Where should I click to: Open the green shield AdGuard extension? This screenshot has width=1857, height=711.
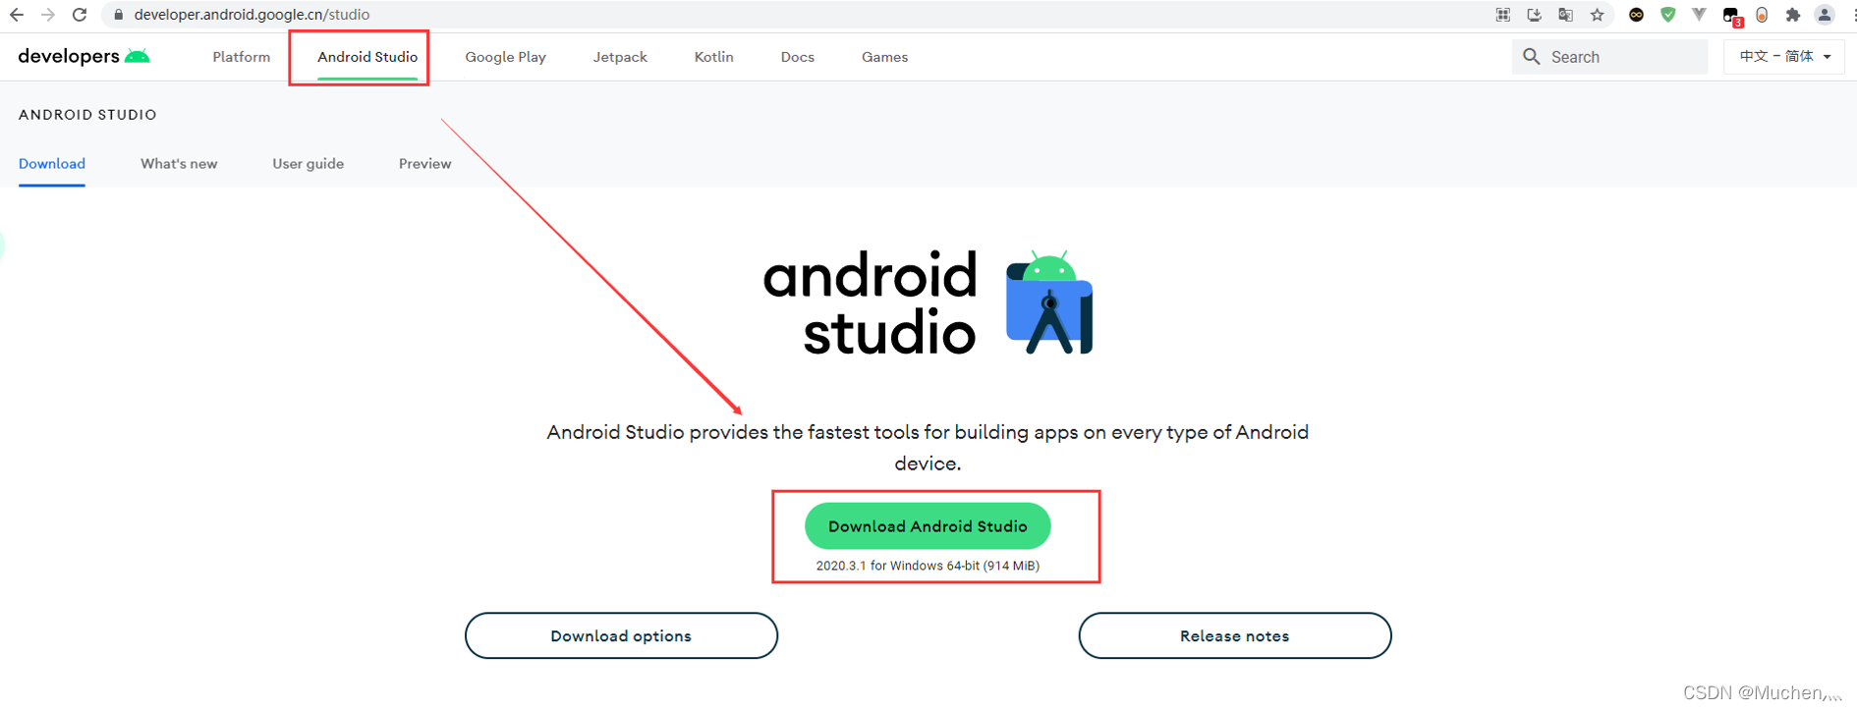click(x=1667, y=15)
